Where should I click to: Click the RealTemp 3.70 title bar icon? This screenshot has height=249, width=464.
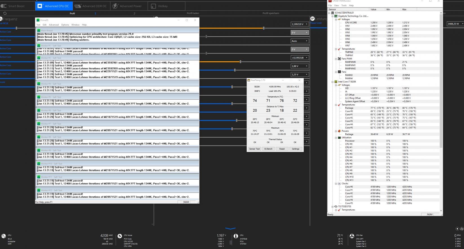pyautogui.click(x=249, y=80)
